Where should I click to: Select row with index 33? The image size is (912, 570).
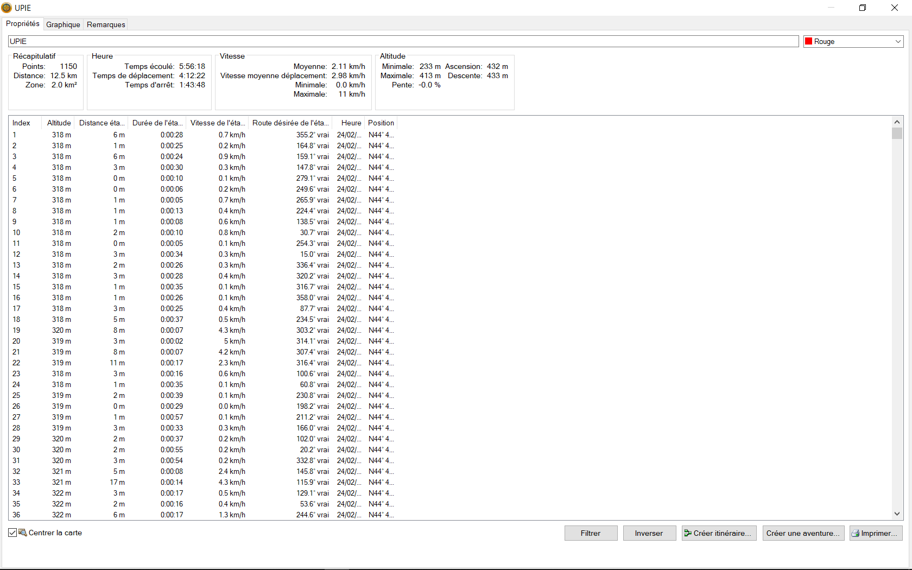click(x=203, y=482)
